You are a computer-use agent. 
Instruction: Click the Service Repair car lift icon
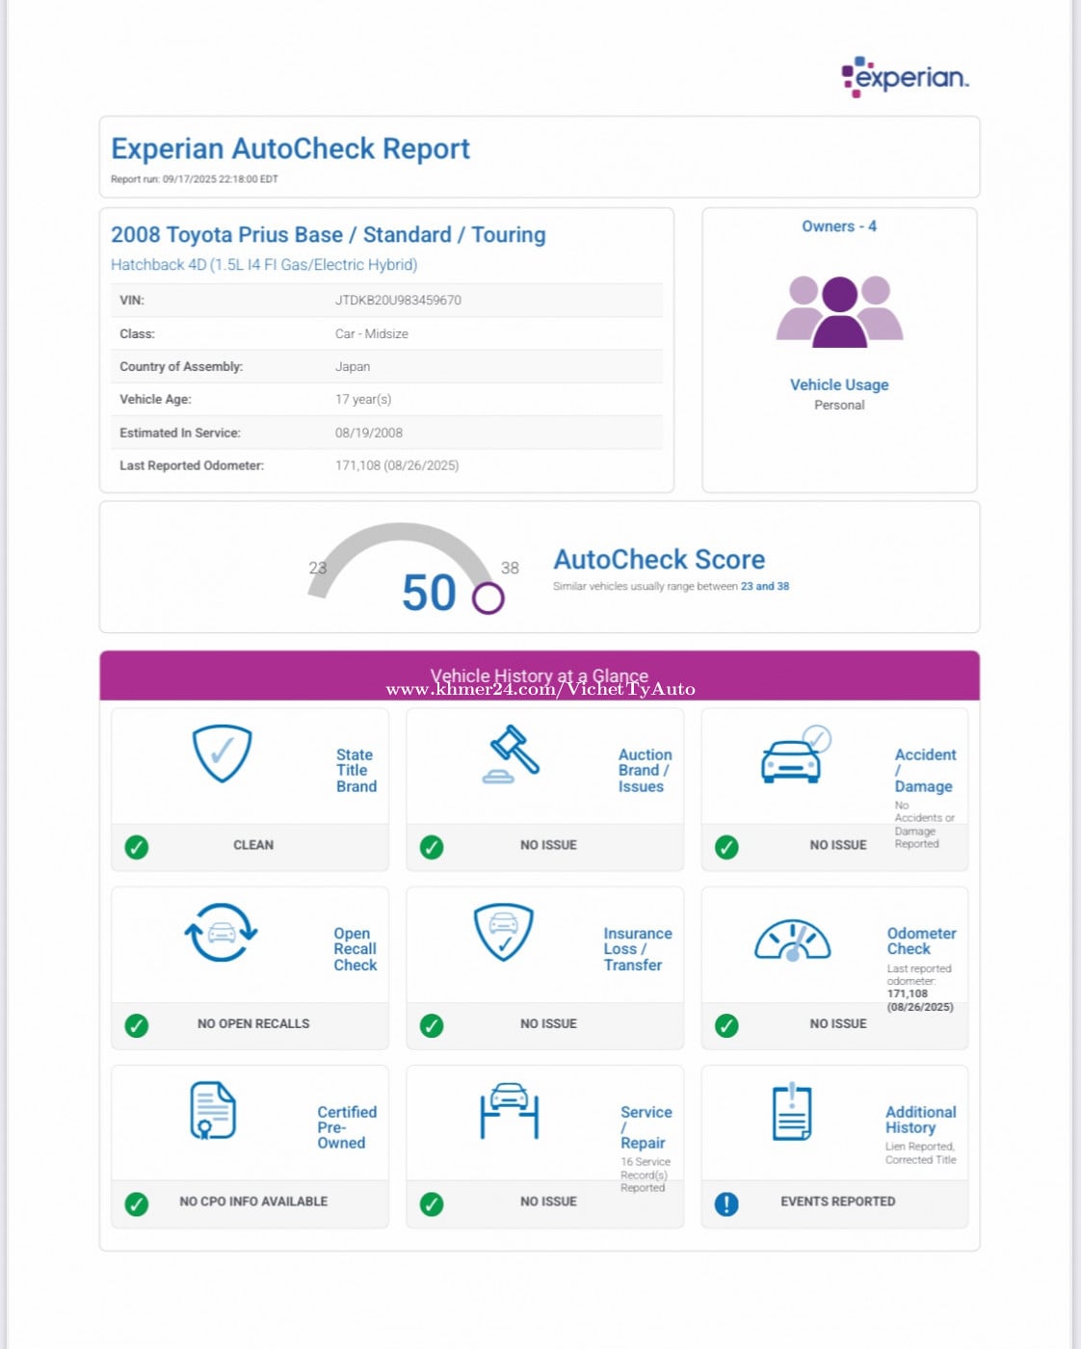point(509,1111)
